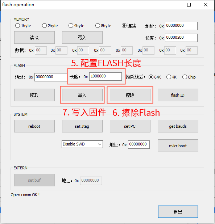Click the Open comm OK ! status text
Screen dimensions: 215x224
25,195
